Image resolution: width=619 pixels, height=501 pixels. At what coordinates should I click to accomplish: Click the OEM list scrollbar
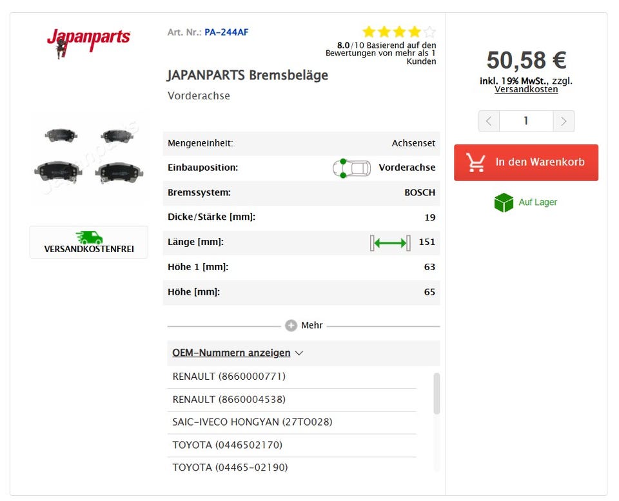437,393
